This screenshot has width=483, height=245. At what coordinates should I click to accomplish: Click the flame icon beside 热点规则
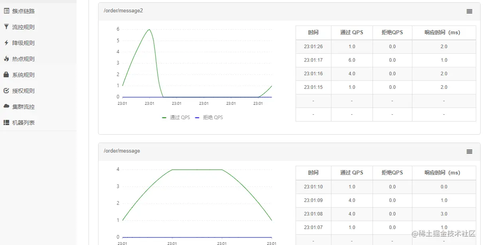[x=6, y=59]
